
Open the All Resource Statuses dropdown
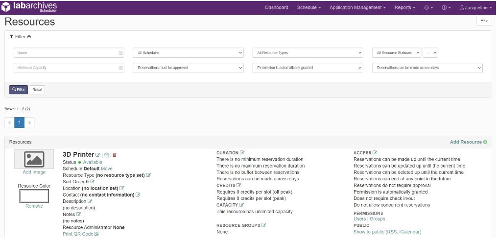[396, 53]
